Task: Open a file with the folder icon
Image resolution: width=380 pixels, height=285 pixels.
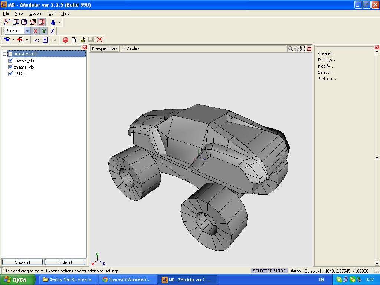Action: [82, 40]
